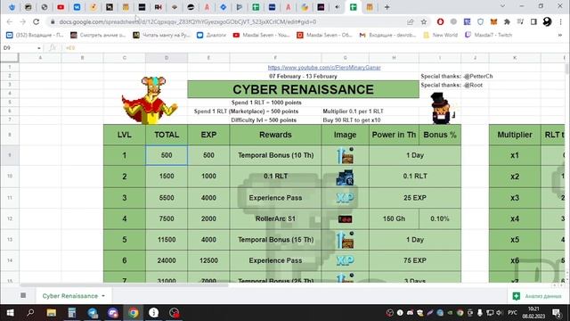Open the Extensions puzzle-piece menu
Viewport: 570px width, 321px height.
point(507,21)
